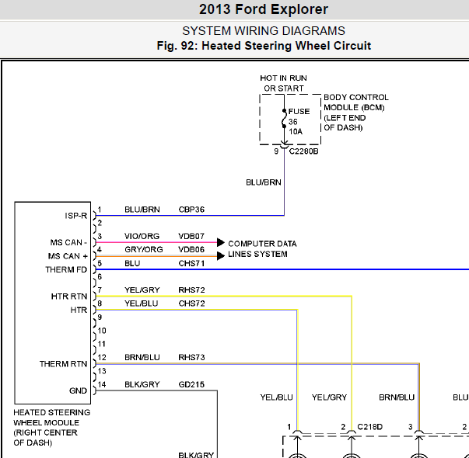Click YEL/BLU label above C218D pin 1
The height and width of the screenshot is (458, 469).
point(276,397)
